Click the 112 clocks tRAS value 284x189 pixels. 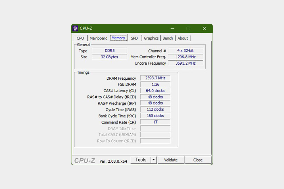pyautogui.click(x=155, y=109)
